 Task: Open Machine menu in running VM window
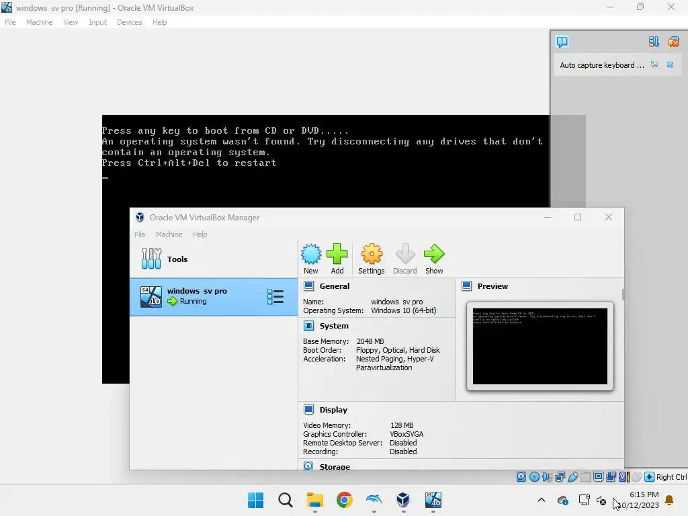pyautogui.click(x=39, y=22)
